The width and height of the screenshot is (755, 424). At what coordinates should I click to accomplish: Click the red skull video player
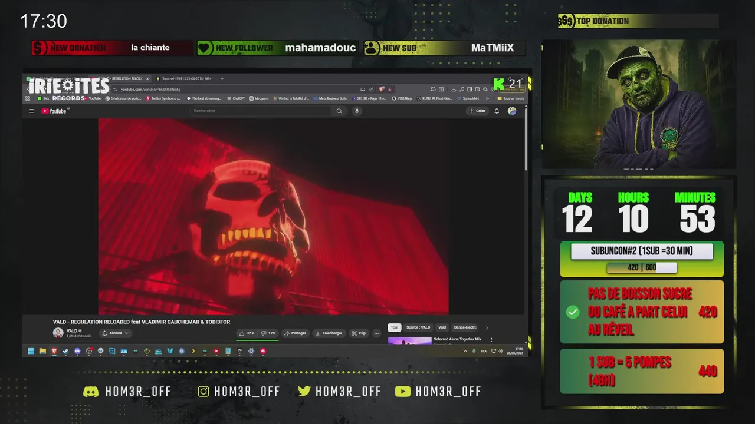(273, 216)
